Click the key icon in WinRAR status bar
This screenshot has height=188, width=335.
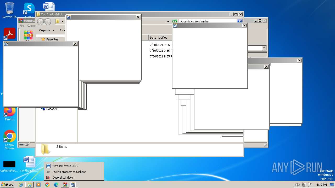(26, 145)
